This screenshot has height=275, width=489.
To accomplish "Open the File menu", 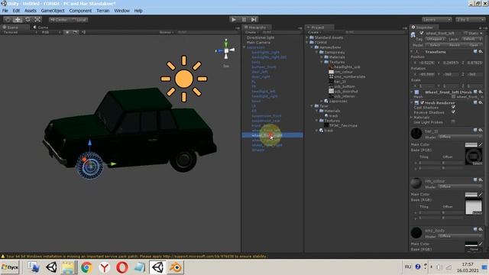I will [5, 11].
